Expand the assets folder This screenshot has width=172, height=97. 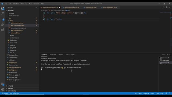coord(22,35)
